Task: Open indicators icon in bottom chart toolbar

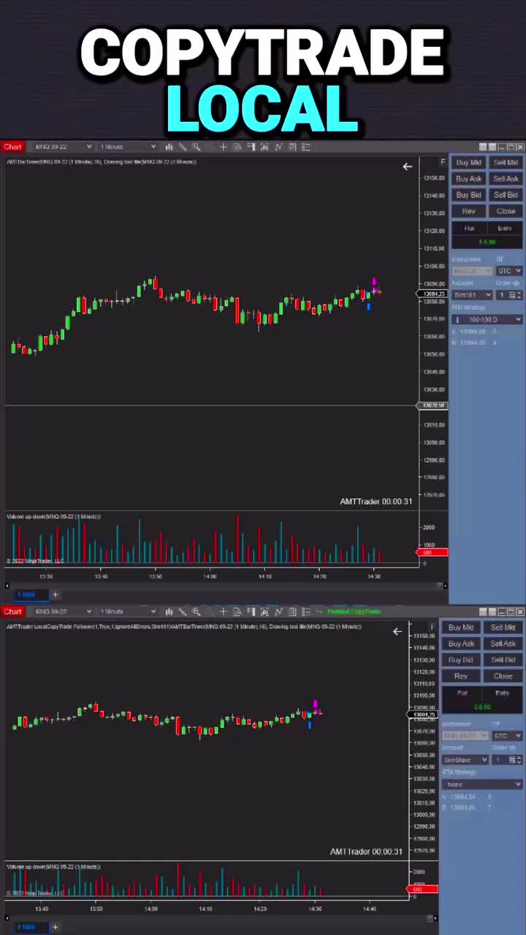Action: [279, 611]
